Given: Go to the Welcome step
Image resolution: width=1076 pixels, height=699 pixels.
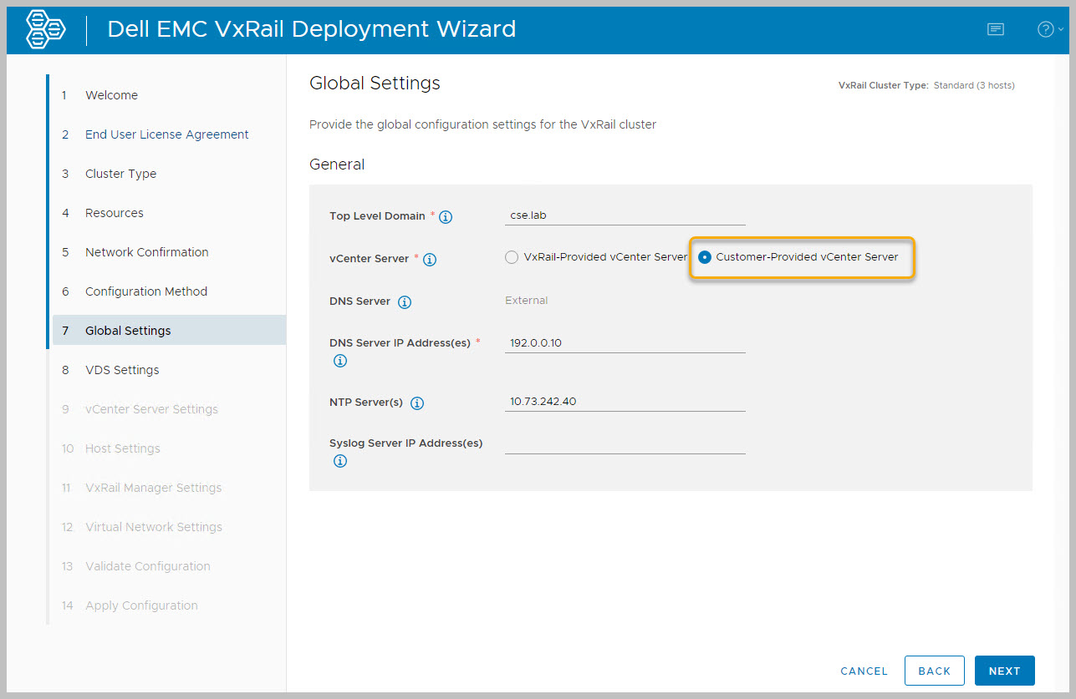Looking at the screenshot, I should pos(111,95).
